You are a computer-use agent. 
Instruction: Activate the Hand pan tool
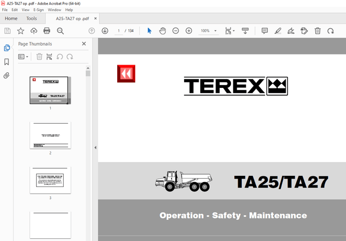162,31
